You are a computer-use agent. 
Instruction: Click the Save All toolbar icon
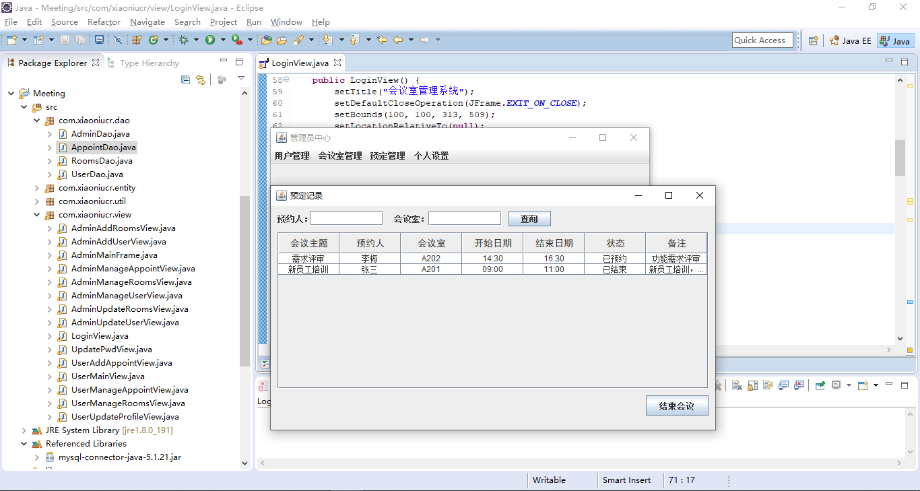(x=80, y=40)
